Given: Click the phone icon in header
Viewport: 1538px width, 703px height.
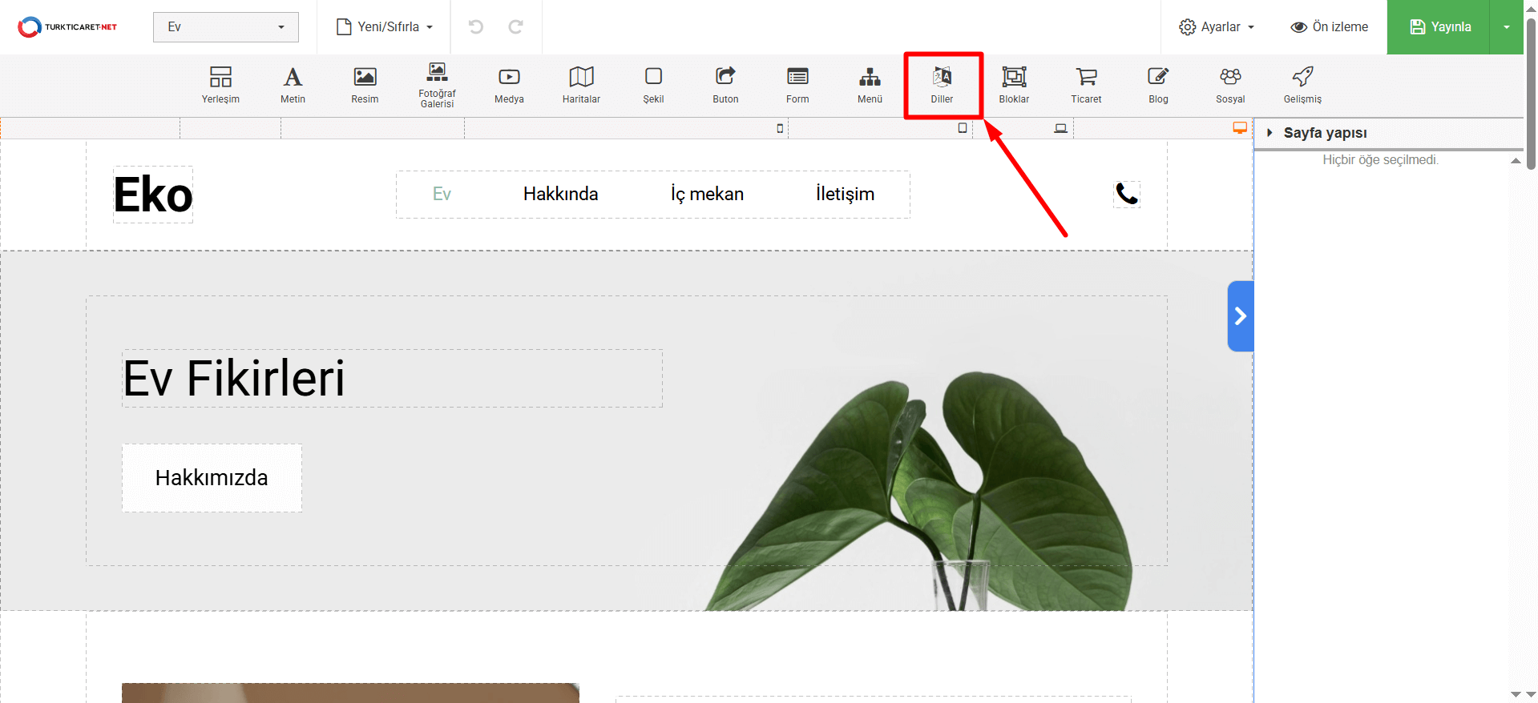Looking at the screenshot, I should [1127, 194].
